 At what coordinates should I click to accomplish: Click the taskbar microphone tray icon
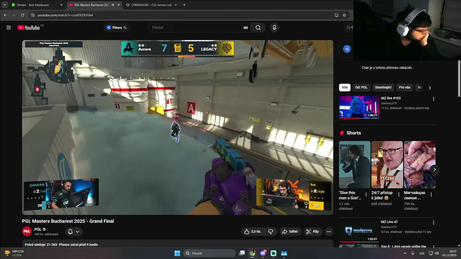coord(413,253)
